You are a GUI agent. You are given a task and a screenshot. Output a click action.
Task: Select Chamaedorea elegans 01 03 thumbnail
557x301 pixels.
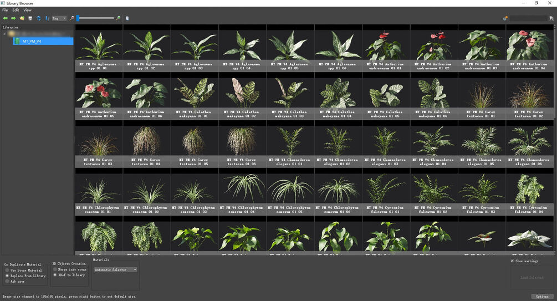coord(386,144)
